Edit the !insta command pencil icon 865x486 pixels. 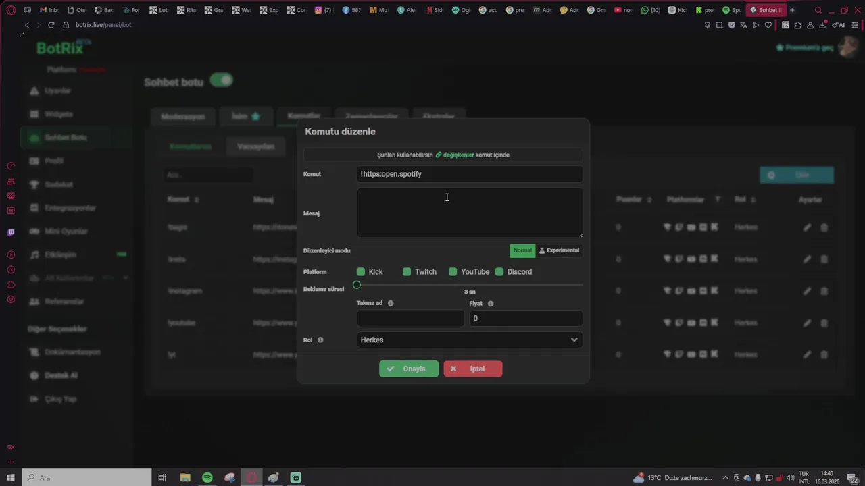[807, 259]
